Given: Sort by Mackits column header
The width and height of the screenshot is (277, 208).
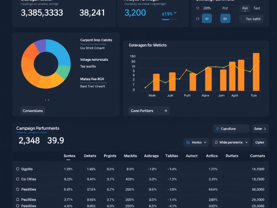Looking at the screenshot, I should click(130, 156).
